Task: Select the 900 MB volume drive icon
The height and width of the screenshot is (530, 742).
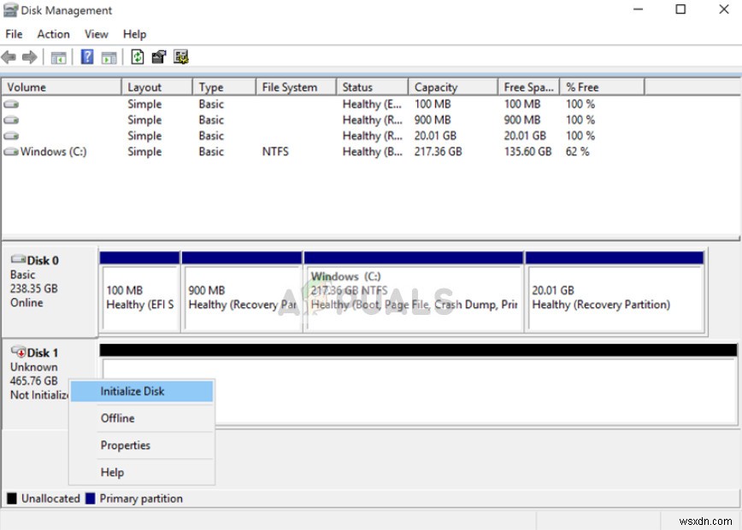Action: pyautogui.click(x=11, y=120)
